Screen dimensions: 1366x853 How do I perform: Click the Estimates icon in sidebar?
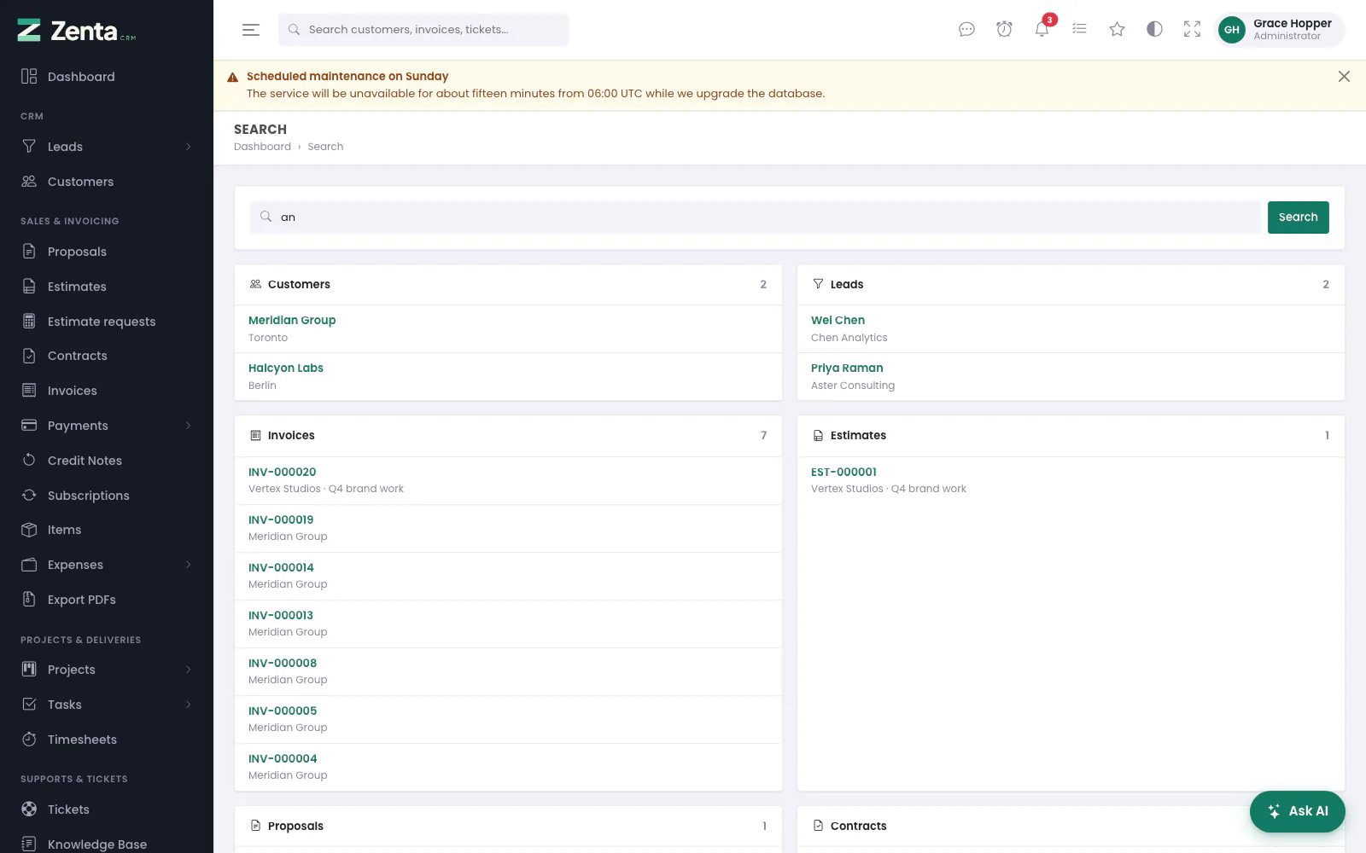29,287
